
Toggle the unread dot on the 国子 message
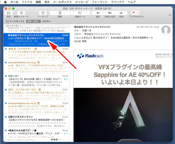click(x=6, y=90)
